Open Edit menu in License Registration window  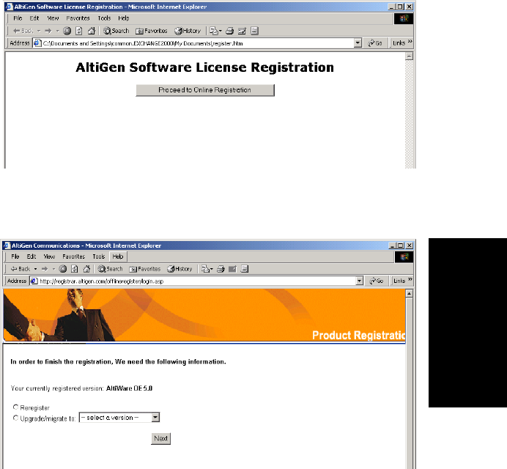coord(34,18)
